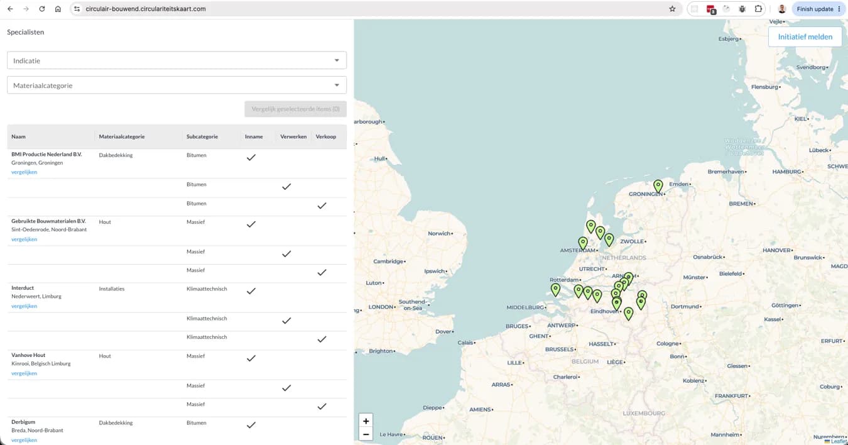This screenshot has width=848, height=445.
Task: Click the browser forward arrow
Action: click(26, 9)
